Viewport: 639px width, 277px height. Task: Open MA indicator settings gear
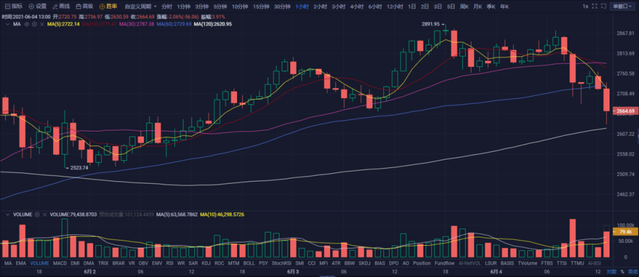click(35, 24)
